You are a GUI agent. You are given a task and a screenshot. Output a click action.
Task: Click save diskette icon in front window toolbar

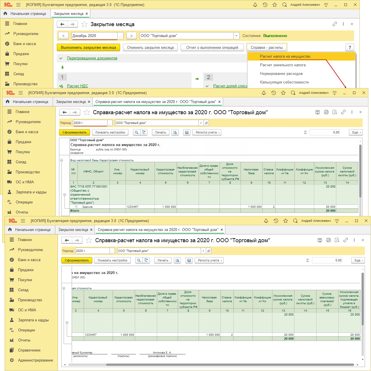tap(189, 261)
